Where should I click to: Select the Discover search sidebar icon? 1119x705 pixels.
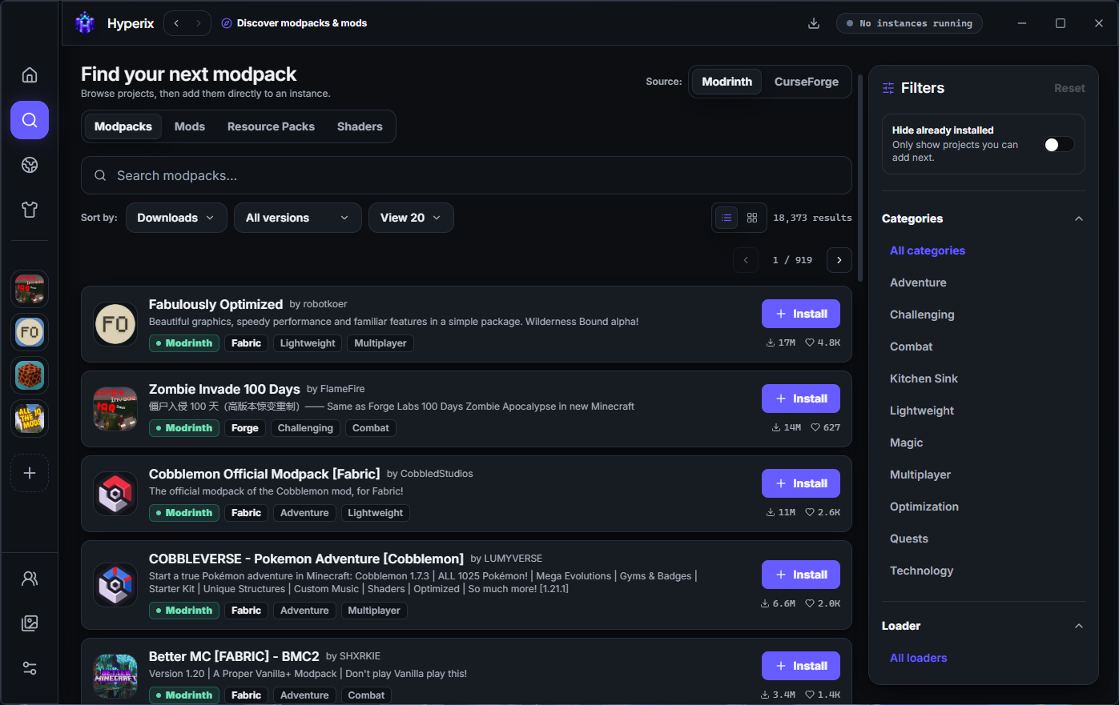[30, 120]
